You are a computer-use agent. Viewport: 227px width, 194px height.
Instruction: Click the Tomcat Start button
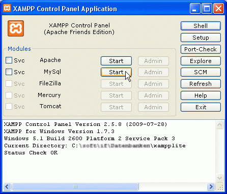(x=116, y=107)
